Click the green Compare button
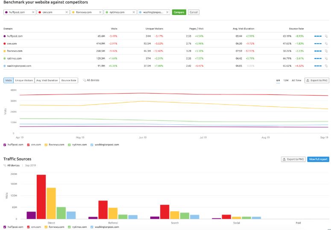Image resolution: width=331 pixels, height=230 pixels. coord(179,12)
